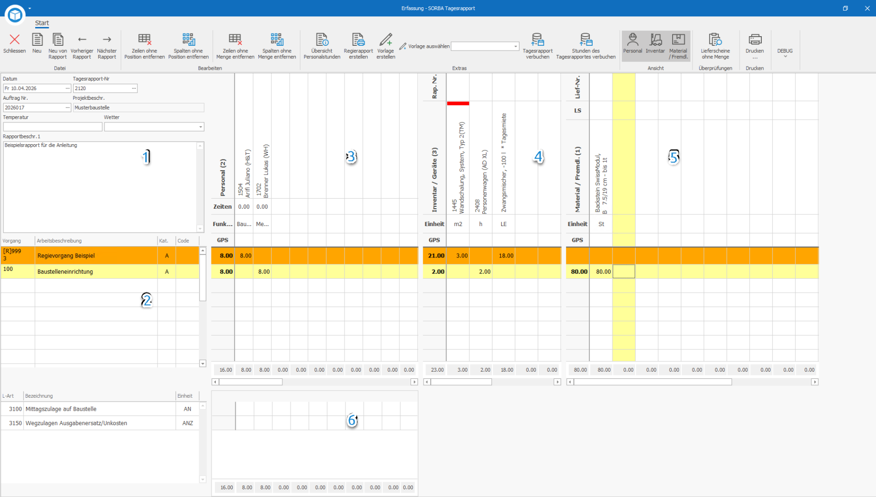Click the Arbeitsbeschreibung column header
The width and height of the screenshot is (876, 497).
click(96, 241)
